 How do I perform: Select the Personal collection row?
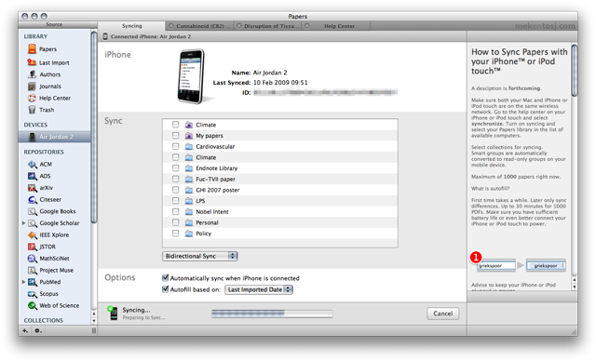coord(280,222)
